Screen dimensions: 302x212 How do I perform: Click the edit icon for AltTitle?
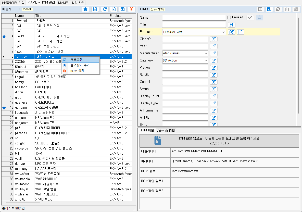213,117
